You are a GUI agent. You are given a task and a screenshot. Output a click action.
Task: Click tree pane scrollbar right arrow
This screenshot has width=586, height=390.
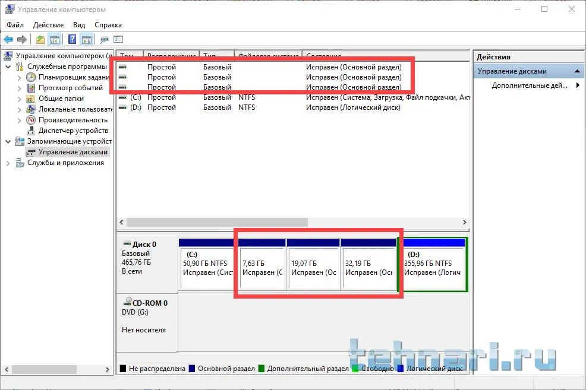click(108, 369)
